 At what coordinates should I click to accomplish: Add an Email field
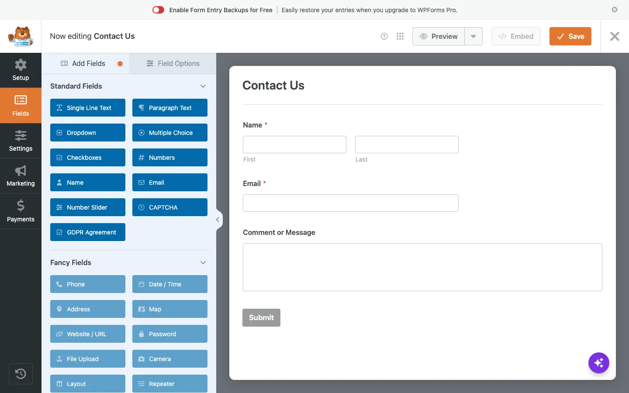click(170, 183)
